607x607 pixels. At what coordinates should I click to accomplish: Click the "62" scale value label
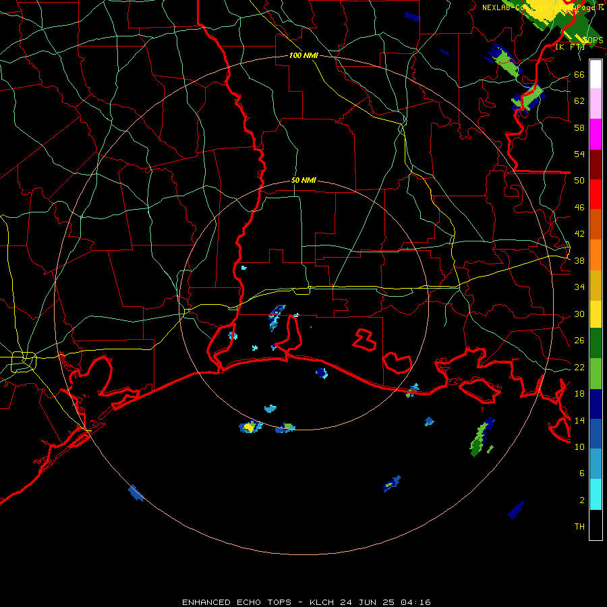pyautogui.click(x=579, y=101)
